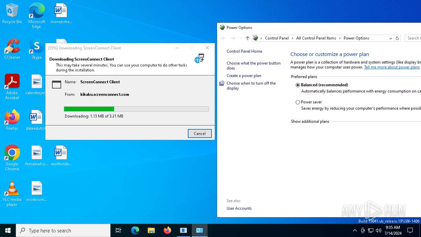Click All Control Panel Items breadcrumb
Viewport: 421px width, 237px height.
coord(316,38)
